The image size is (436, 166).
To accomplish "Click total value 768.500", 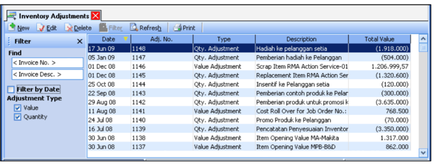I will click(397, 111).
